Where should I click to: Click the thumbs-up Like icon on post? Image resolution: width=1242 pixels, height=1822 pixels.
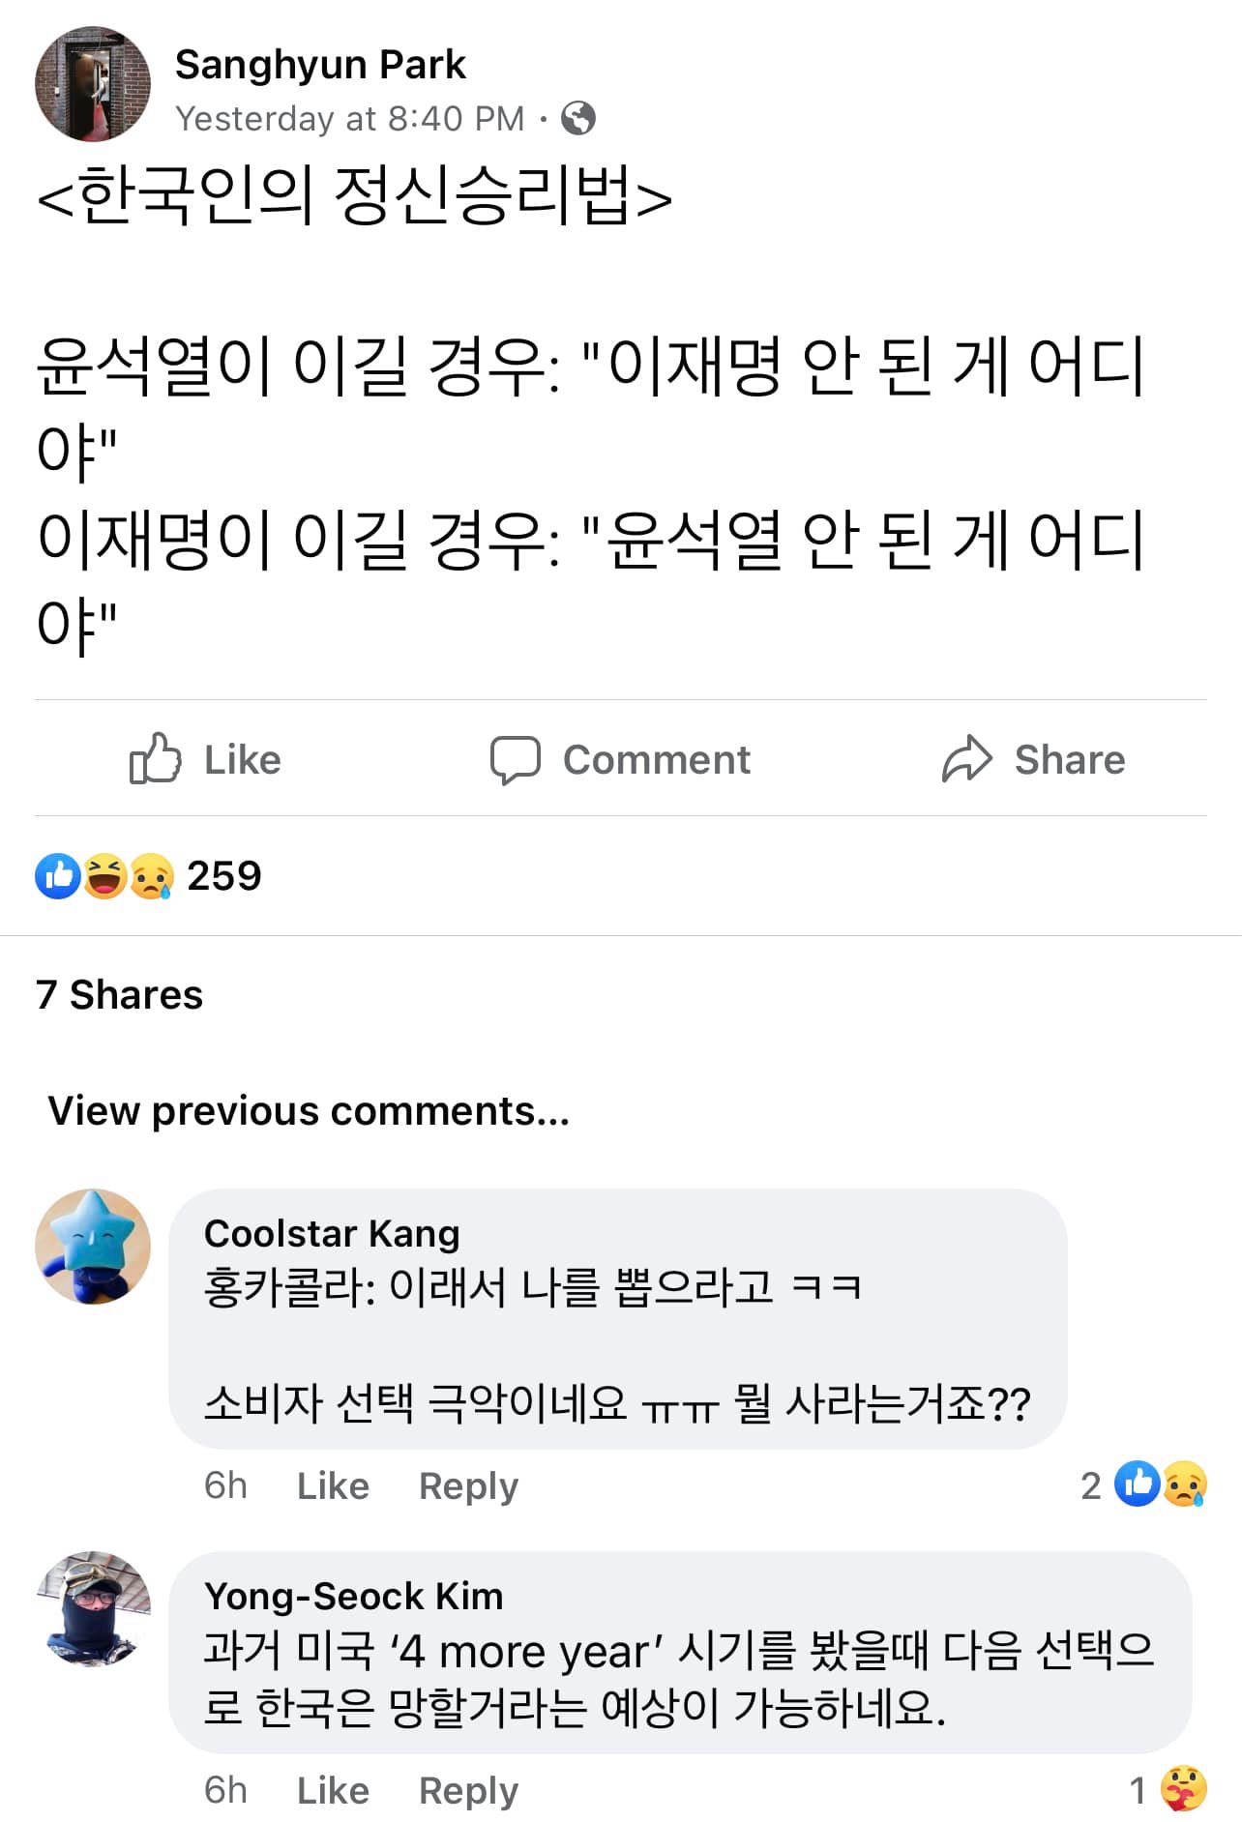[x=156, y=758]
